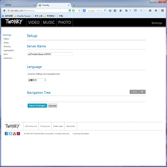The image size is (167, 167).
Task: Close the Twonky tab
Action: pos(68,5)
